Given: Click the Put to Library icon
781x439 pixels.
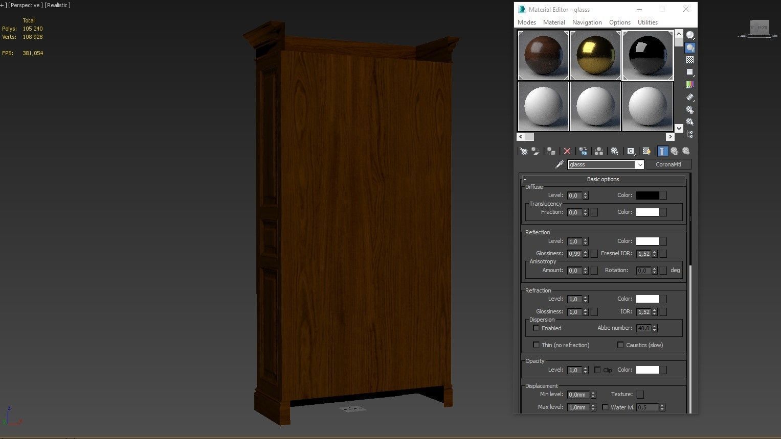Looking at the screenshot, I should [x=615, y=151].
